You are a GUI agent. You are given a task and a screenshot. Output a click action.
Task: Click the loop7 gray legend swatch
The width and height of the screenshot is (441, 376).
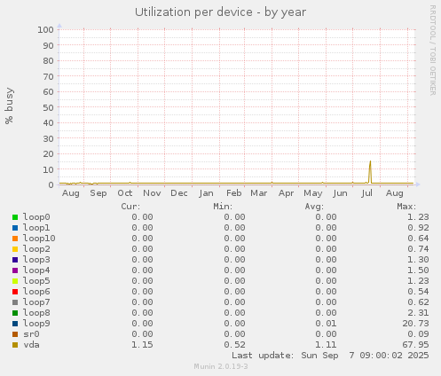15,302
